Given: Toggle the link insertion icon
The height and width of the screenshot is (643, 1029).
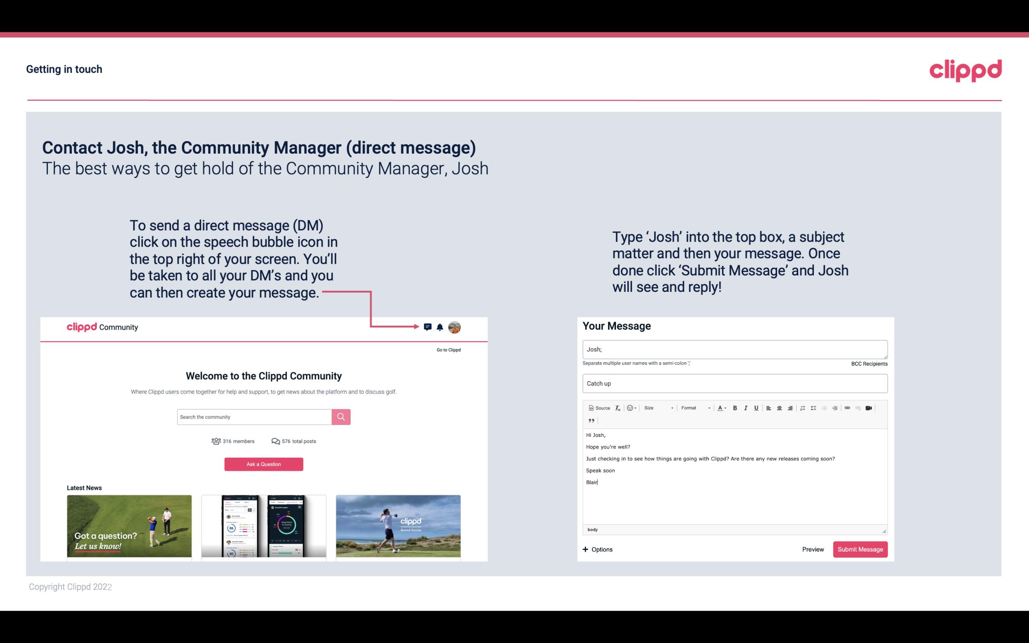Looking at the screenshot, I should [848, 407].
